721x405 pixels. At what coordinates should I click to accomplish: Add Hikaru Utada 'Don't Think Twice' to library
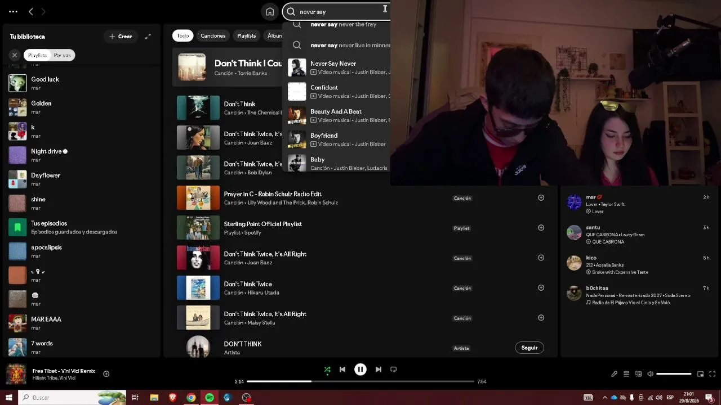click(541, 288)
